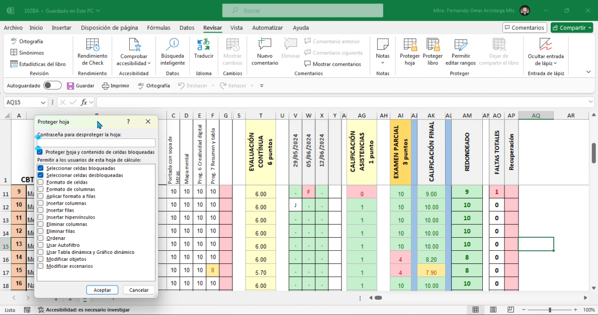This screenshot has height=315, width=598.
Task: Click Estadísticas del libro
Action: click(x=38, y=64)
